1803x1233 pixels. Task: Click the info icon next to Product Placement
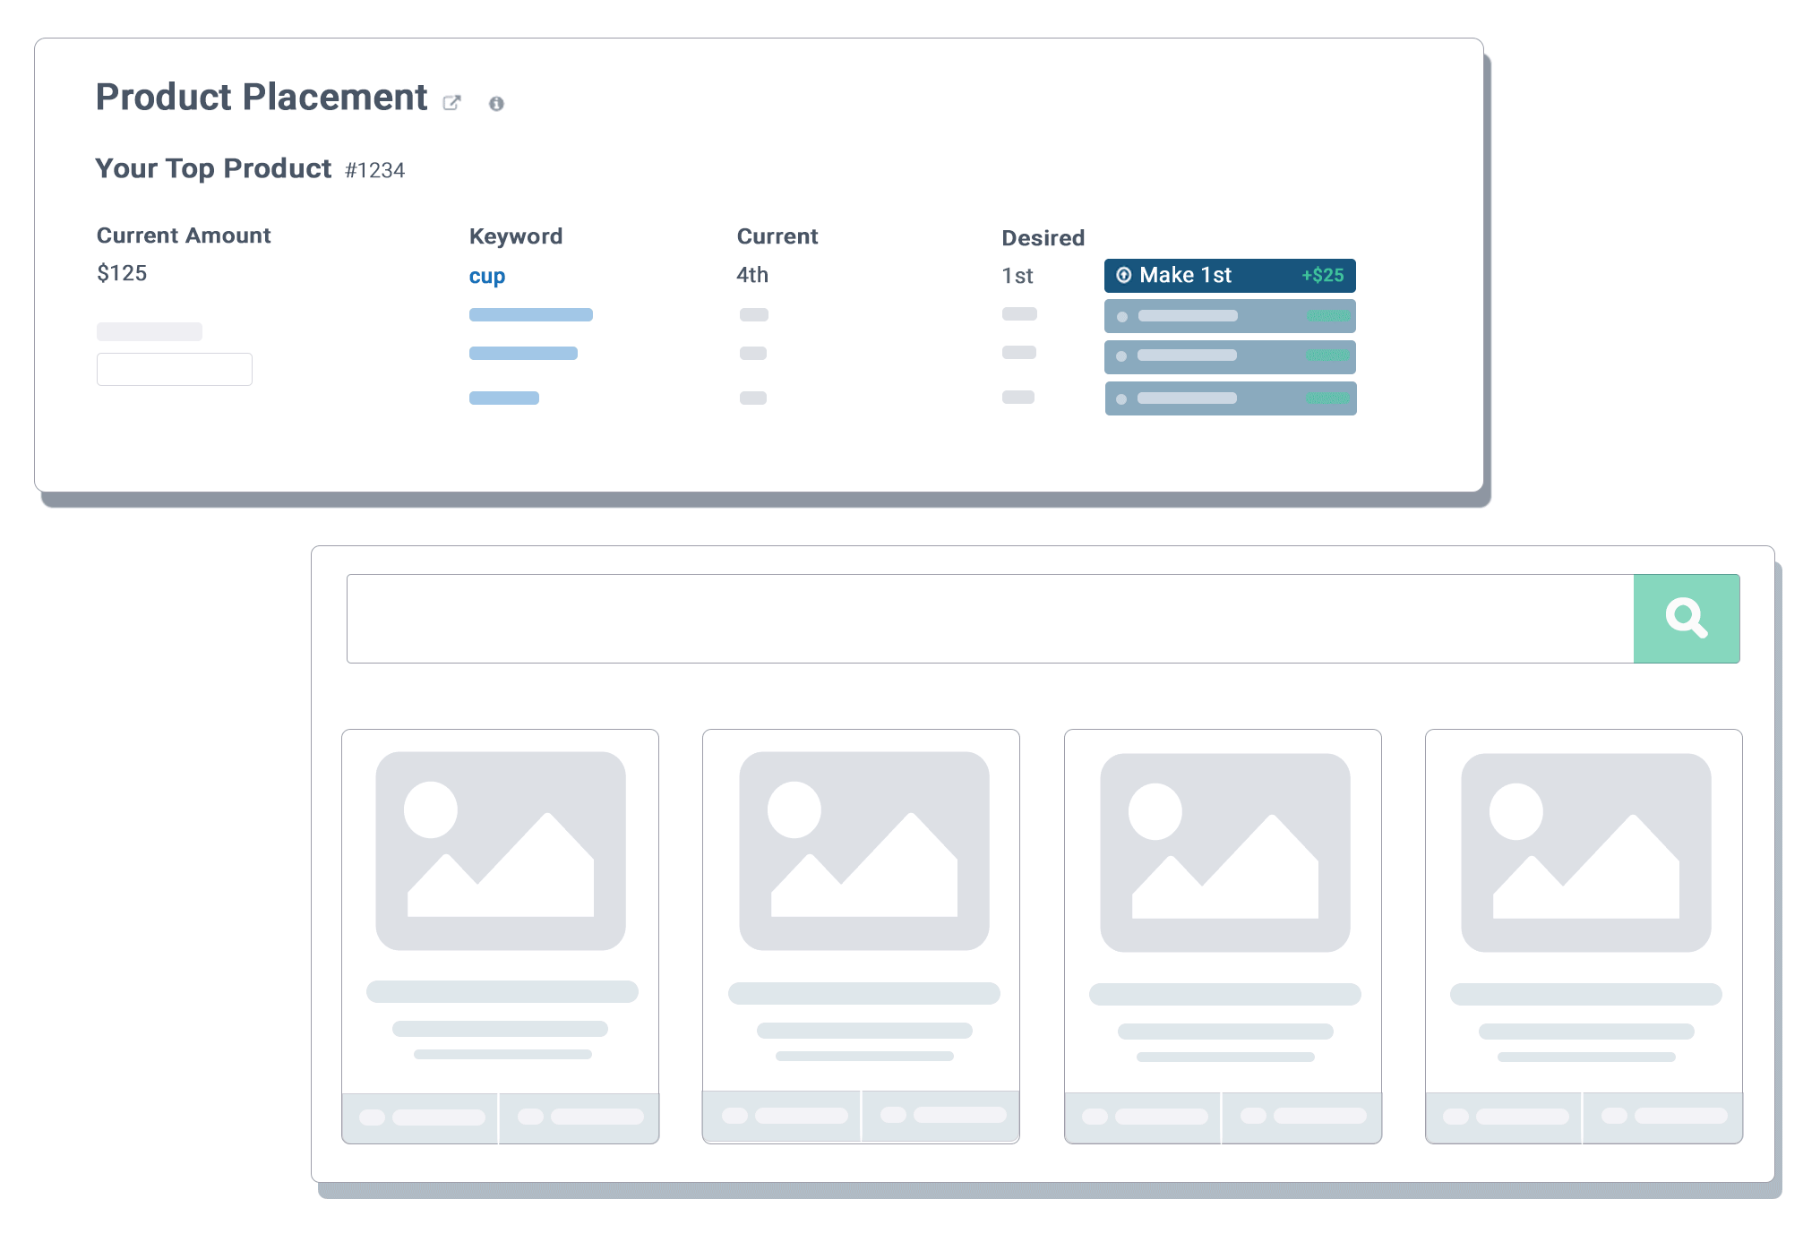click(x=496, y=104)
